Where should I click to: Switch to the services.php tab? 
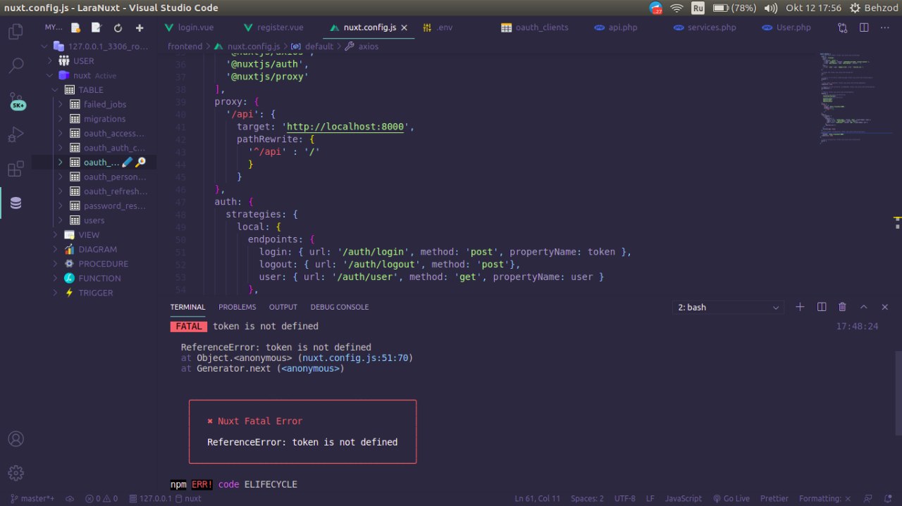point(712,27)
